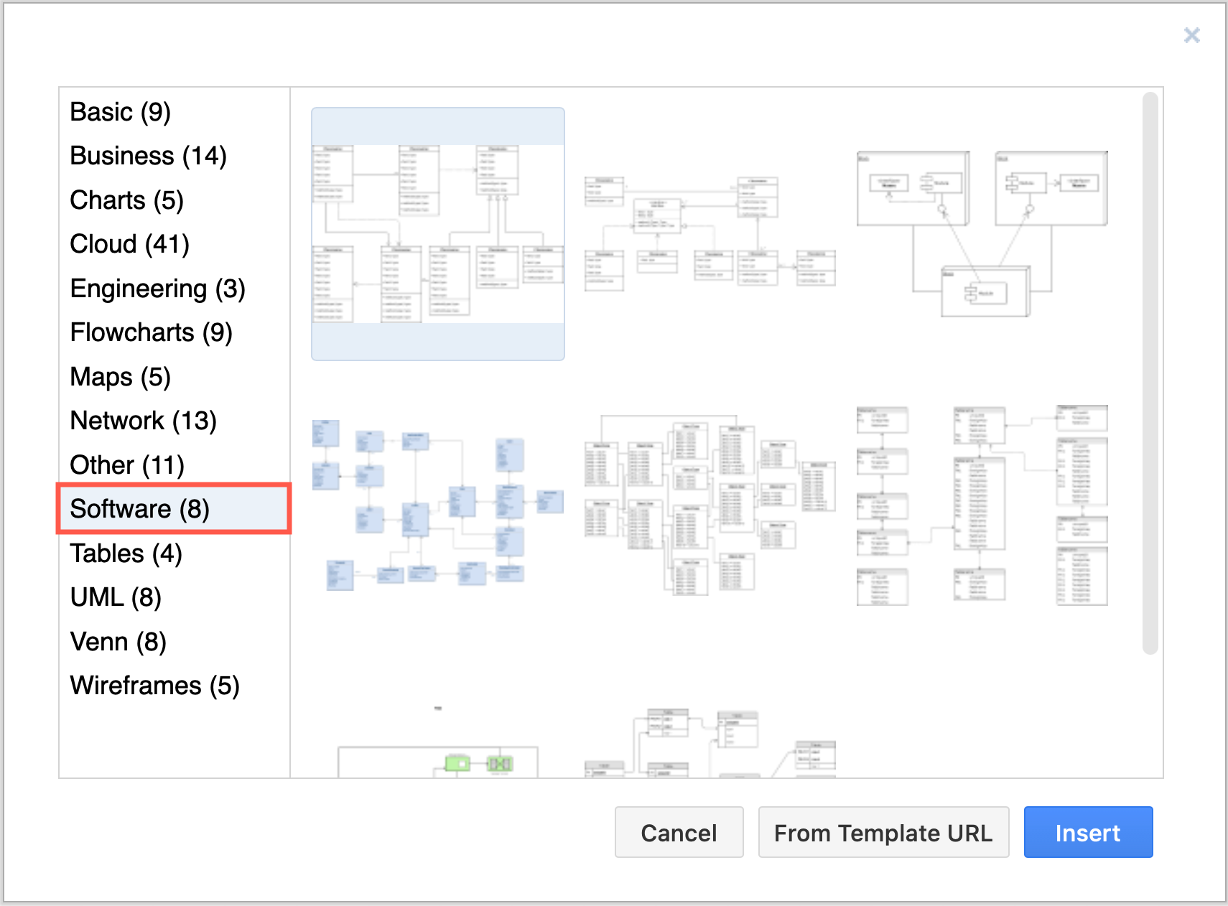Select the Maps category
The width and height of the screenshot is (1228, 906).
tap(120, 376)
